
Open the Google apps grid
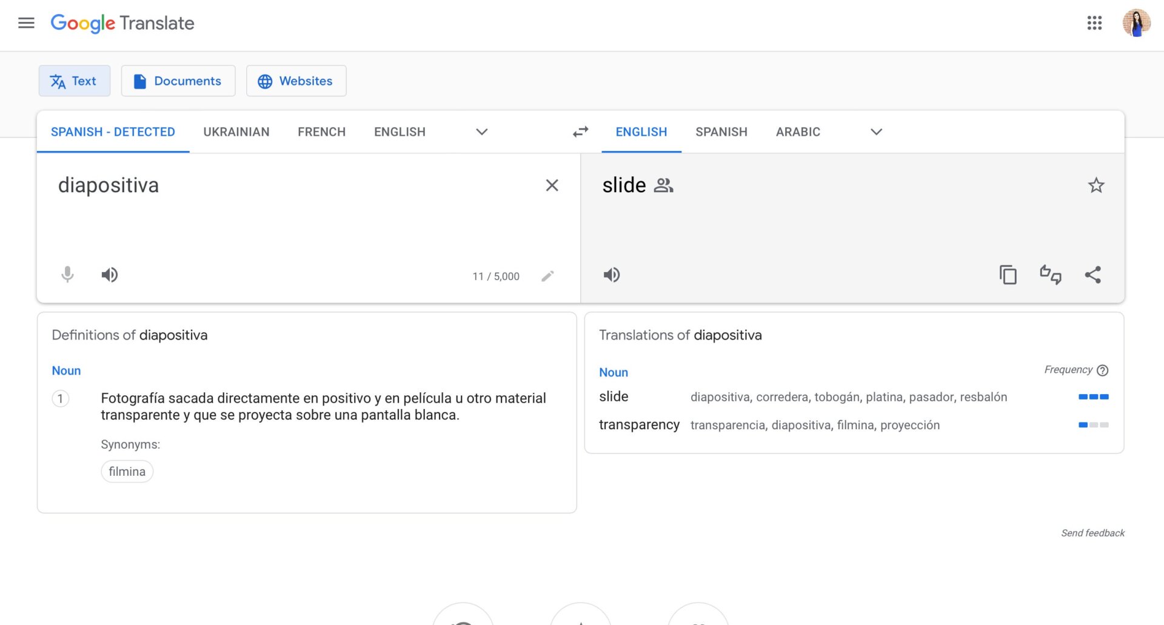[x=1094, y=23]
